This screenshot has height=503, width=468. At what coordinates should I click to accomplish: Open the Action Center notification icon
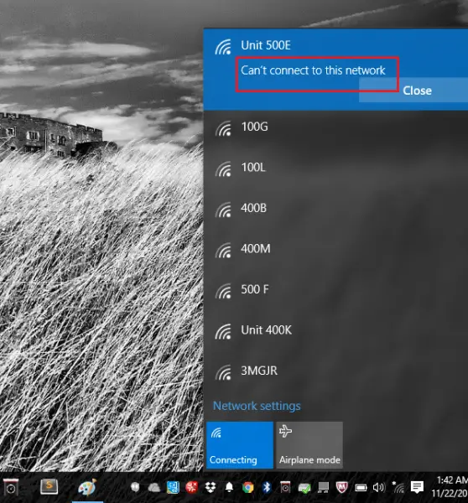pyautogui.click(x=417, y=487)
